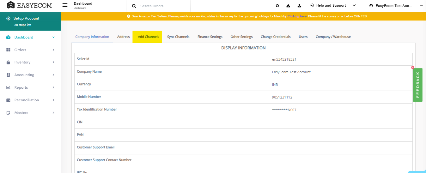Image resolution: width=426 pixels, height=173 pixels.
Task: Click the Dashboard gauge icon
Action: point(8,37)
